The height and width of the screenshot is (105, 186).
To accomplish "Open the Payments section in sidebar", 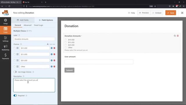I will tap(6, 56).
